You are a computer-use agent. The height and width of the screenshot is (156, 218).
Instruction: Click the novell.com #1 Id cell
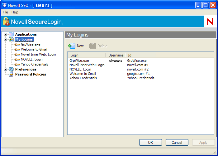(138, 65)
